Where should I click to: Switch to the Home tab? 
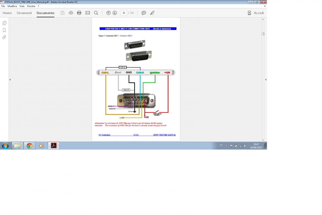point(7,13)
